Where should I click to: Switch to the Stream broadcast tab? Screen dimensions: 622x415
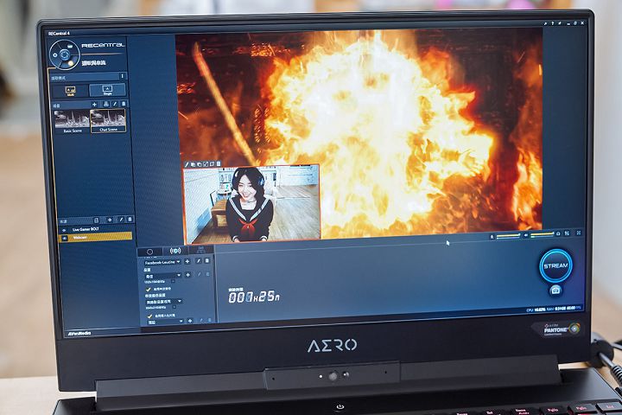pos(175,251)
